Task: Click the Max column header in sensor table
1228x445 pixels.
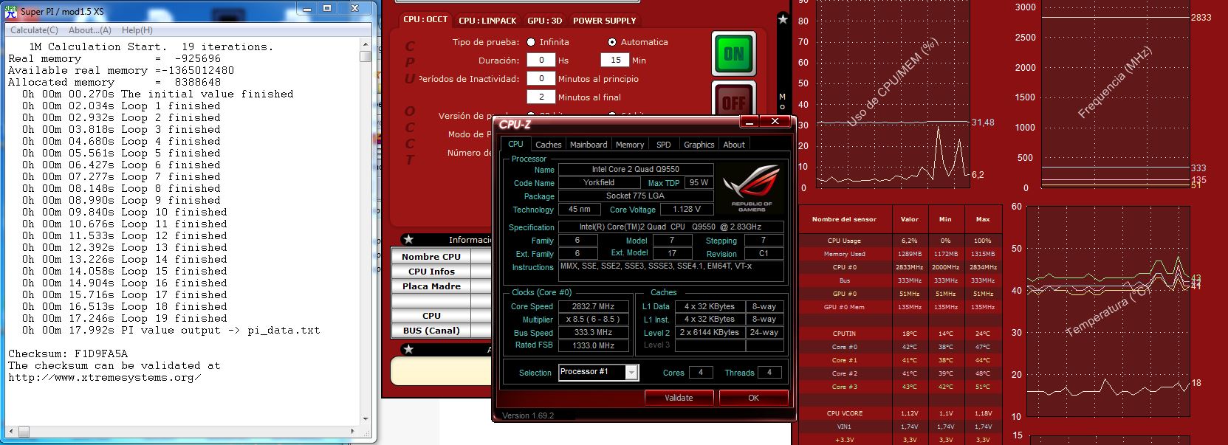Action: 983,219
